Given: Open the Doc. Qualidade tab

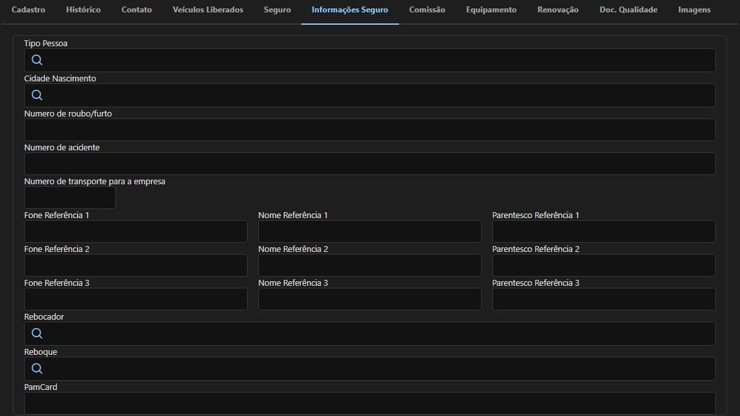Looking at the screenshot, I should pyautogui.click(x=628, y=10).
